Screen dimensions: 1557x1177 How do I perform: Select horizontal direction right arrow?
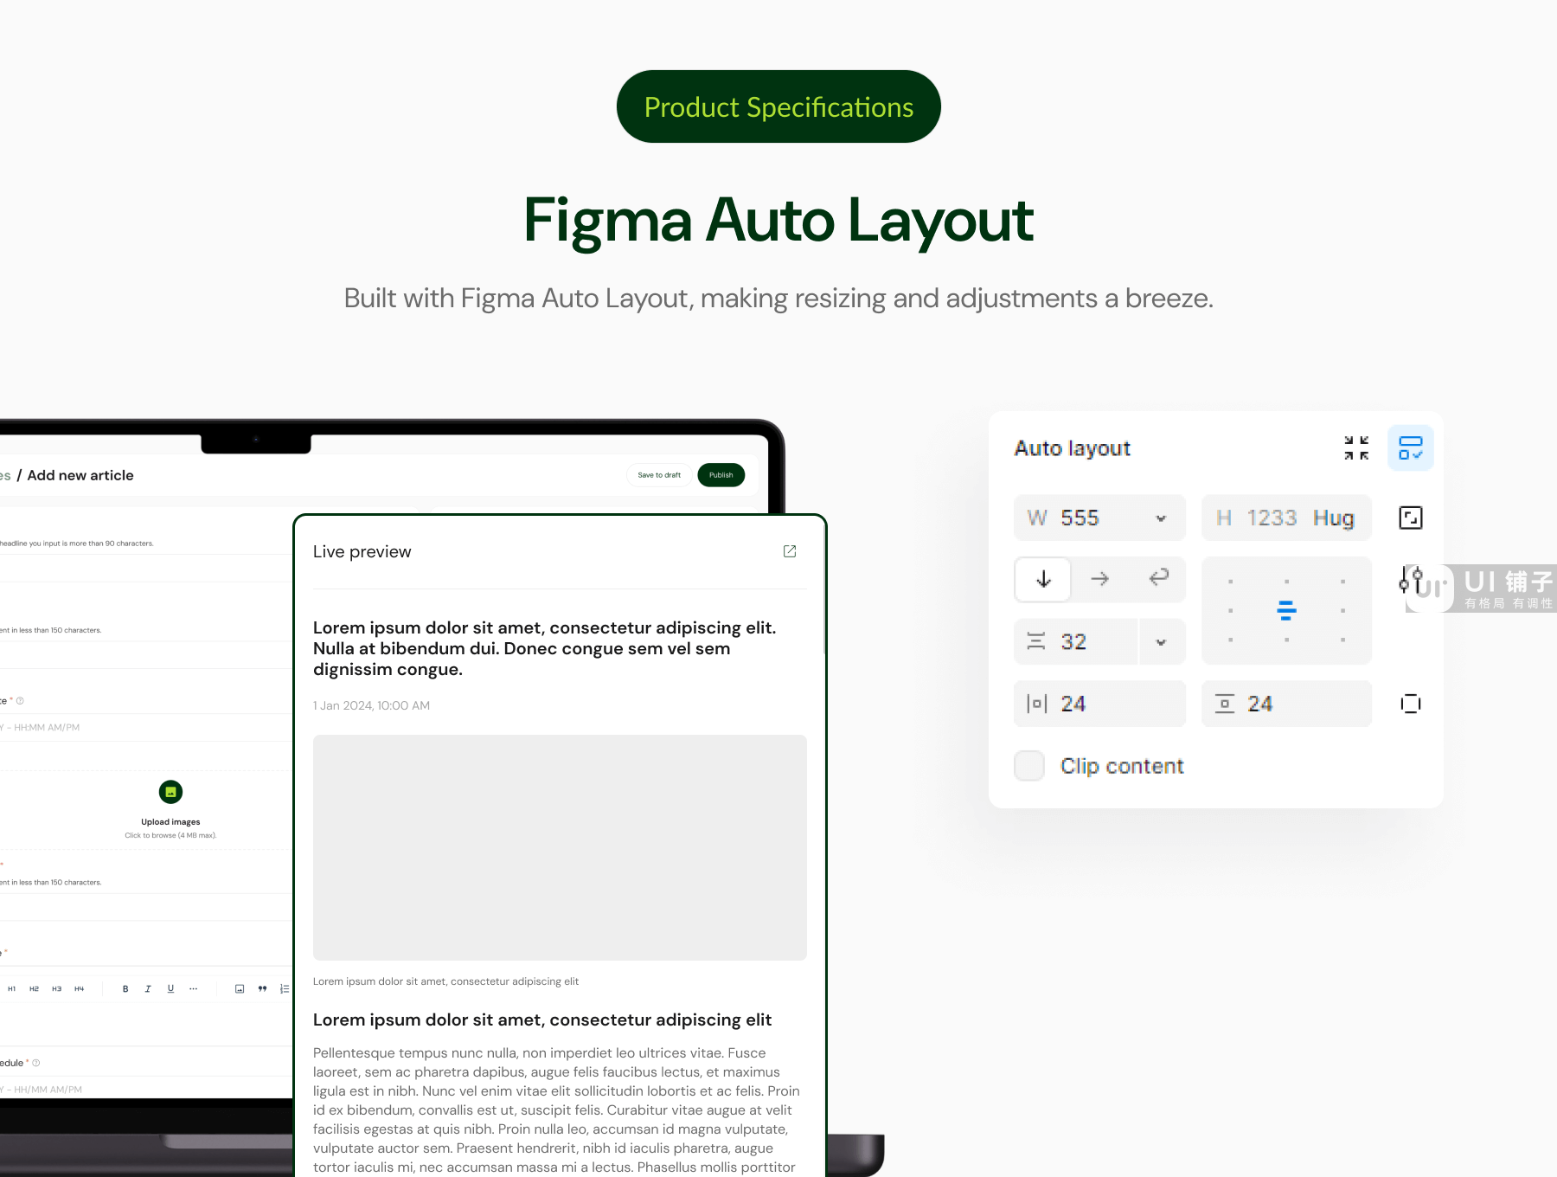pyautogui.click(x=1099, y=579)
